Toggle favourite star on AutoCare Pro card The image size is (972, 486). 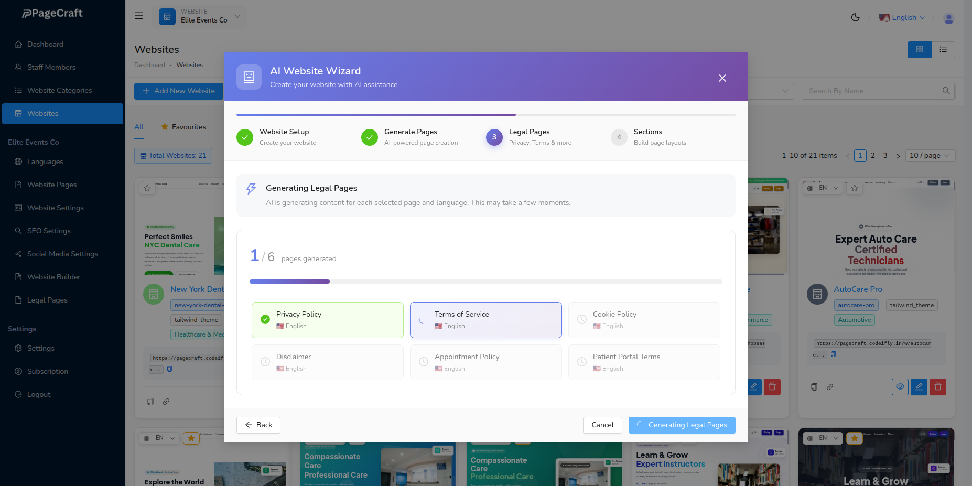[x=855, y=188]
